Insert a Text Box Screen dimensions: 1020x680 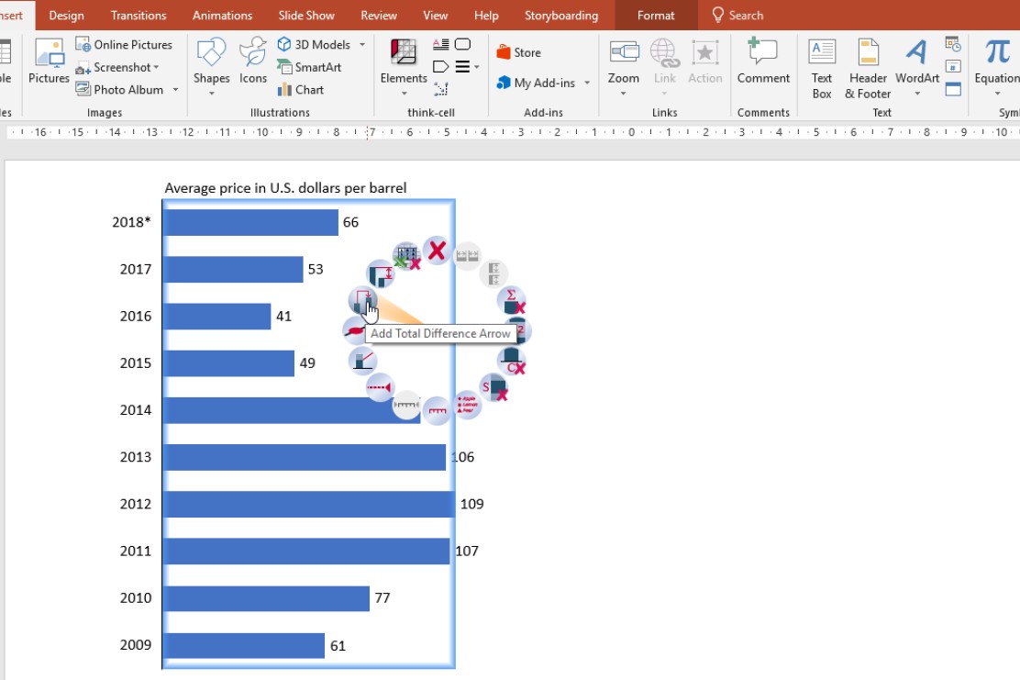tap(822, 69)
